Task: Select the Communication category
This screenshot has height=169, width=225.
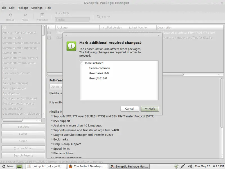Action: click(x=22, y=38)
